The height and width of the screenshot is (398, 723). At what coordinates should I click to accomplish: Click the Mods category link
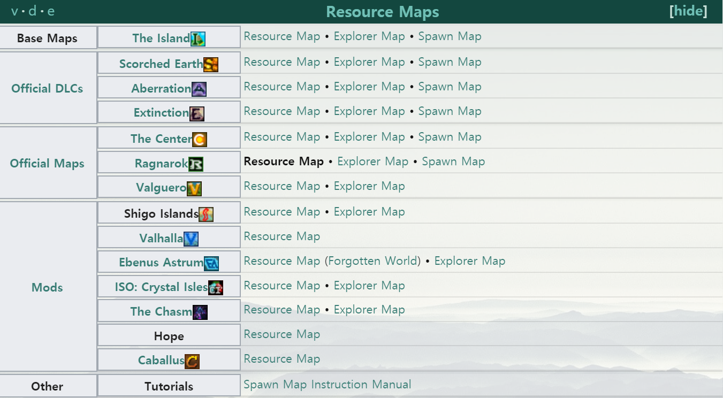[47, 287]
